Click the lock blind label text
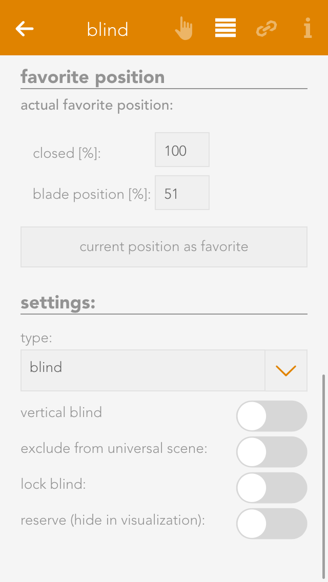This screenshot has width=328, height=582. [53, 484]
